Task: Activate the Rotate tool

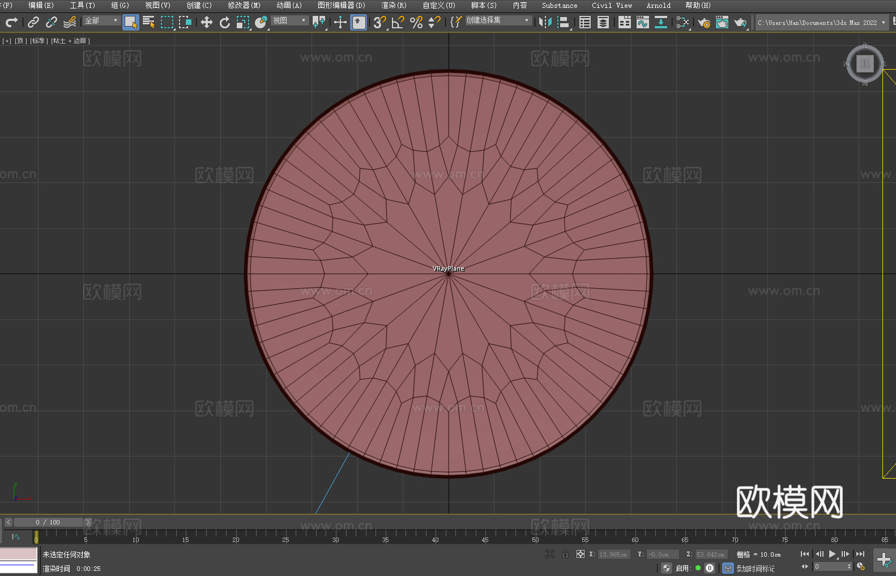Action: point(224,22)
